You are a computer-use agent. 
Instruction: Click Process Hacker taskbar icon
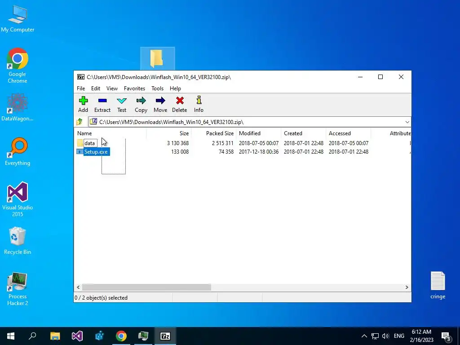pos(143,336)
